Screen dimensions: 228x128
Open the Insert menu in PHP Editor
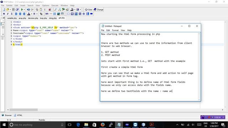[x=23, y=5]
